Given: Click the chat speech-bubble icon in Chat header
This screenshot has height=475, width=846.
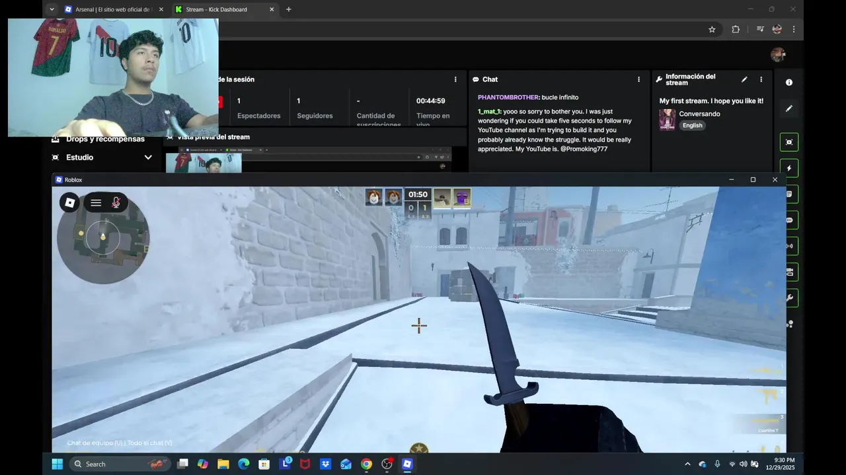Looking at the screenshot, I should (475, 79).
